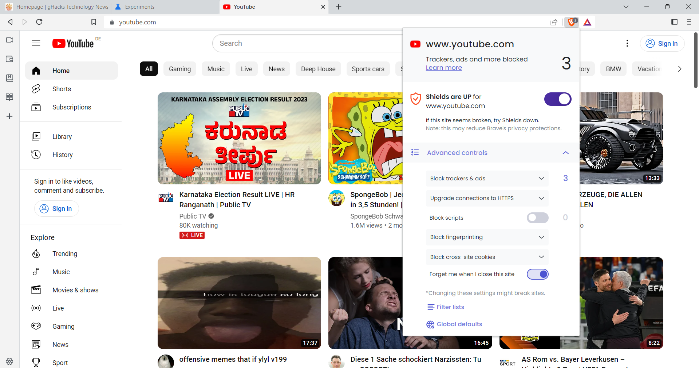This screenshot has height=368, width=699.
Task: Switch to the Experiments browser tab
Action: tap(139, 7)
